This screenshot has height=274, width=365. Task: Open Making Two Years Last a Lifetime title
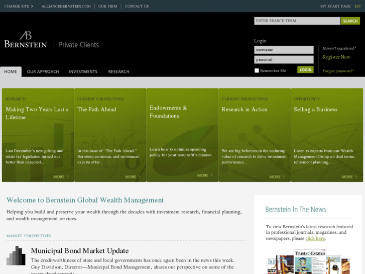pyautogui.click(x=37, y=113)
